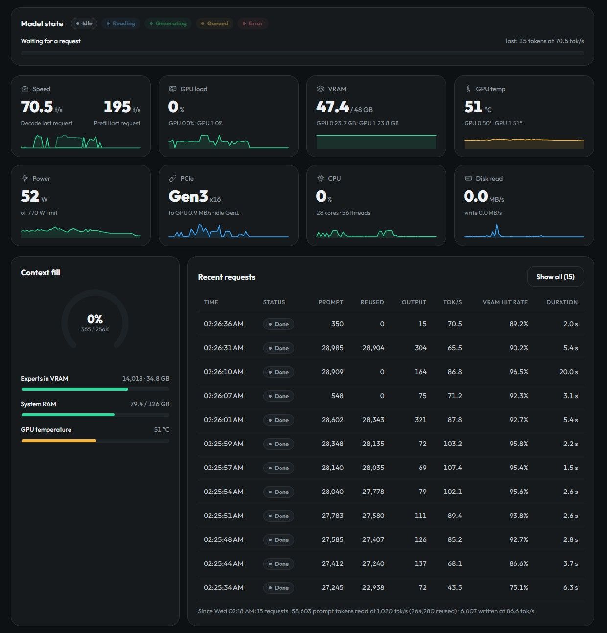The height and width of the screenshot is (633, 607).
Task: Select the Idle state pill
Action: point(84,23)
